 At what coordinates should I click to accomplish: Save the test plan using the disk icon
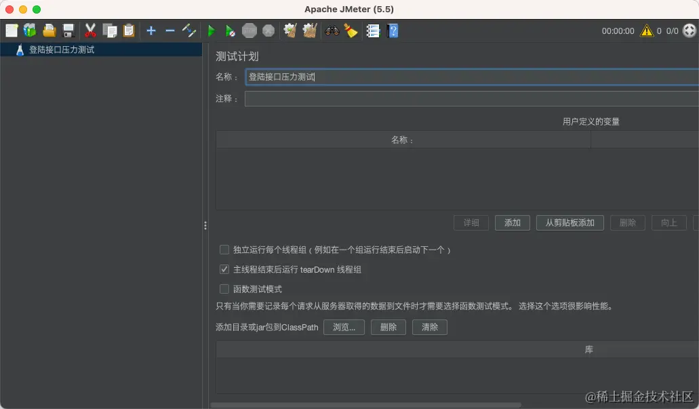click(x=67, y=31)
